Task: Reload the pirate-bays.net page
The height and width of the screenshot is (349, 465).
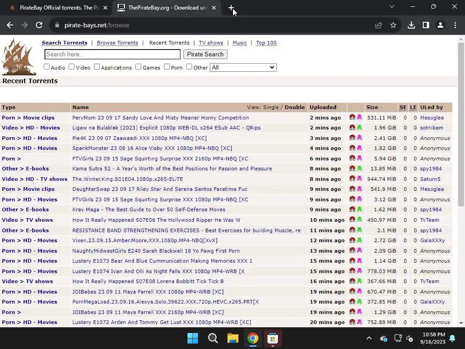Action: tap(39, 25)
